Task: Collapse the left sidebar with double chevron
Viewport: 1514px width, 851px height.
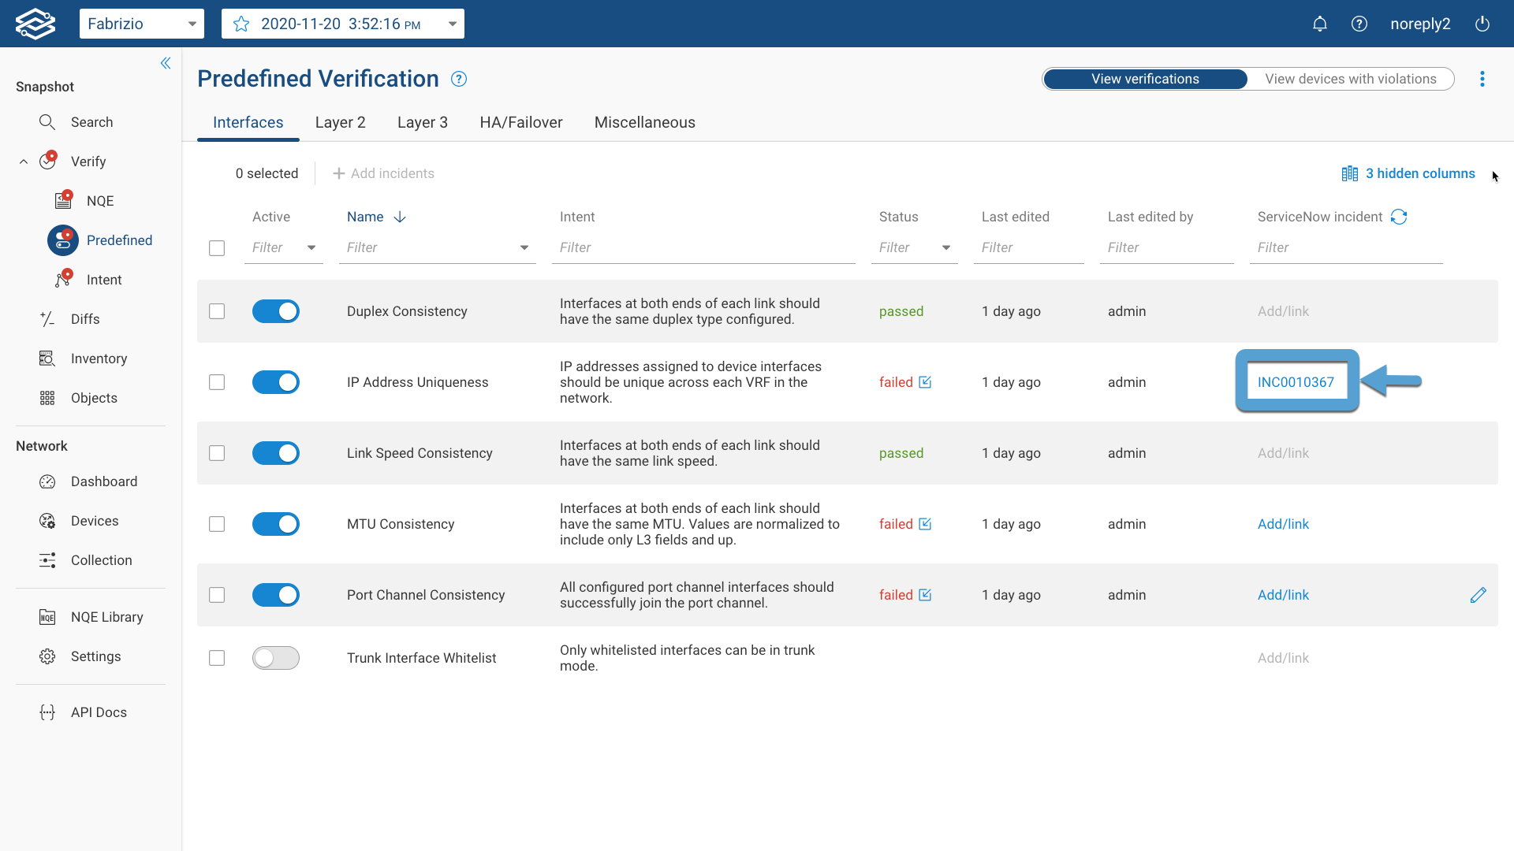Action: click(166, 63)
